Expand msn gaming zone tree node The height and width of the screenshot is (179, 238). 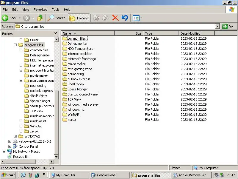21,81
